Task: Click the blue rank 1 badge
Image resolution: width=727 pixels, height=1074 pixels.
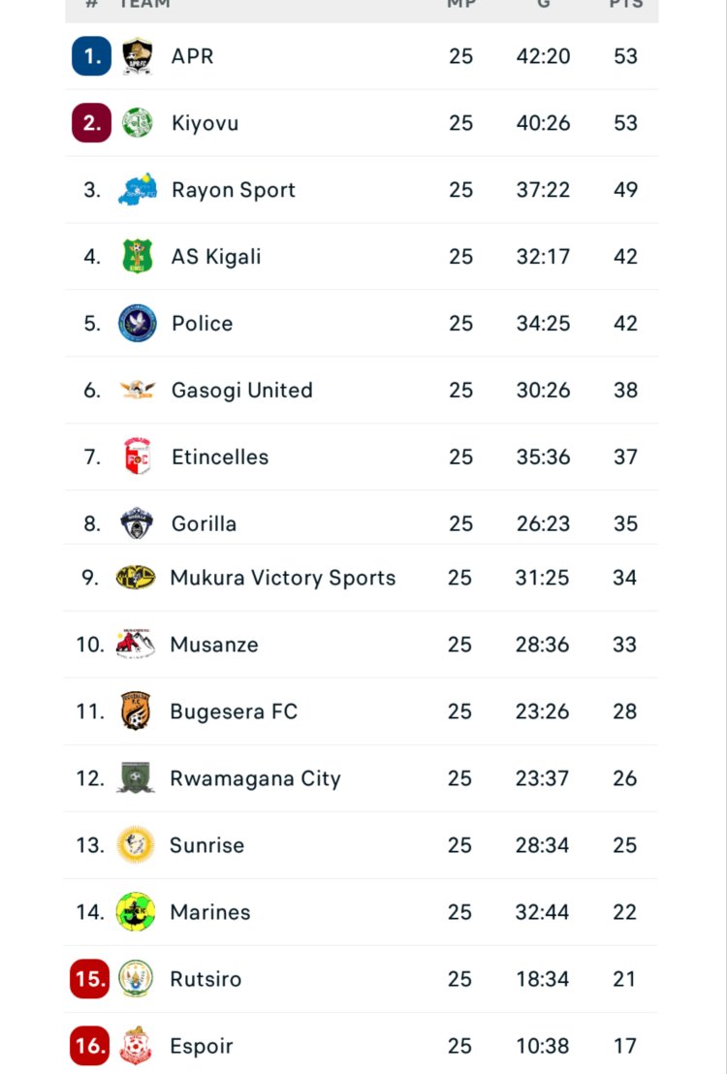Action: [91, 56]
